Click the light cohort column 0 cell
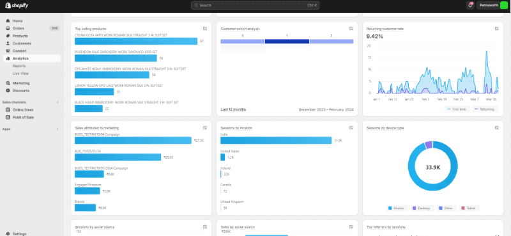The width and height of the screenshot is (511, 236). point(243,42)
